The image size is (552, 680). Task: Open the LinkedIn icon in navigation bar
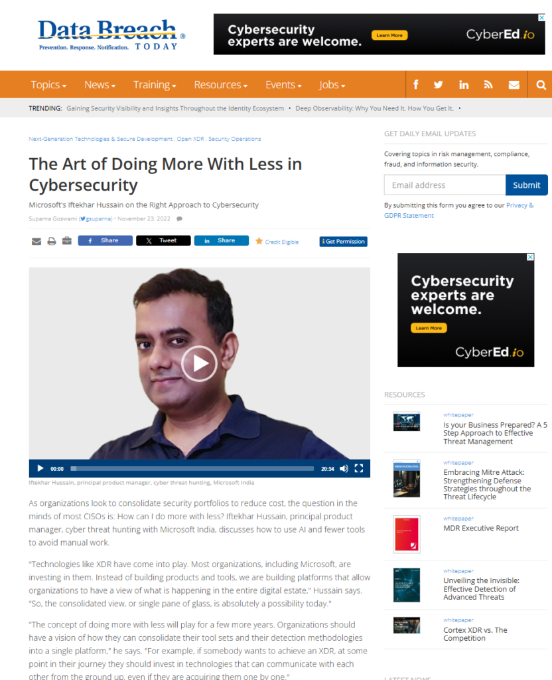464,84
